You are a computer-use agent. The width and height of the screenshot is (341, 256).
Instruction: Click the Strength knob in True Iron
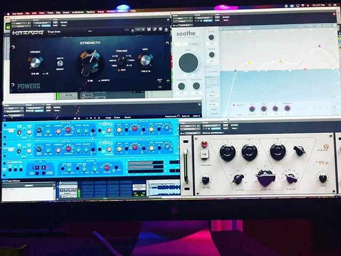click(90, 63)
